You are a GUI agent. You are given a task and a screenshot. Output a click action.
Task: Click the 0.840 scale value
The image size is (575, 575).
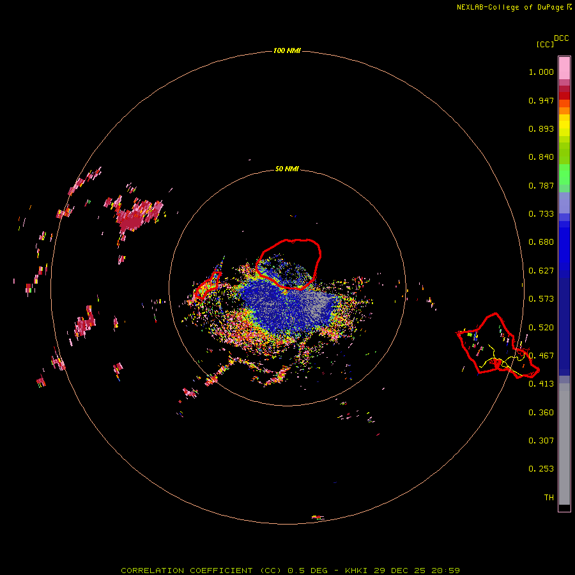click(541, 157)
